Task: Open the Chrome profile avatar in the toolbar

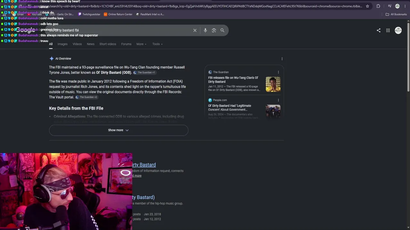Action: click(x=398, y=6)
